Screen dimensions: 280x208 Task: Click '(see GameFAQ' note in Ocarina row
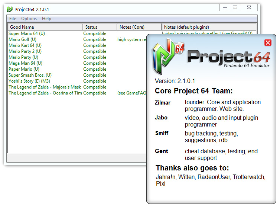[x=132, y=93]
